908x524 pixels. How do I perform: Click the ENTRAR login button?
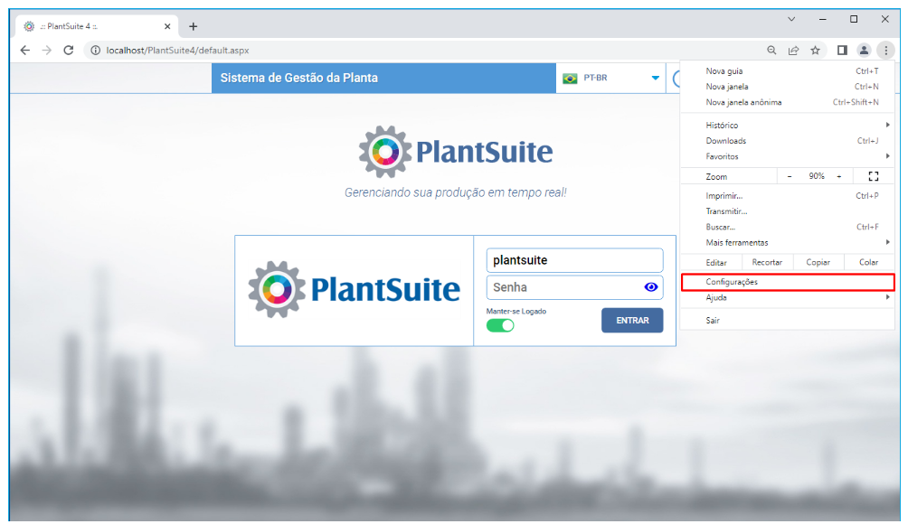[632, 321]
